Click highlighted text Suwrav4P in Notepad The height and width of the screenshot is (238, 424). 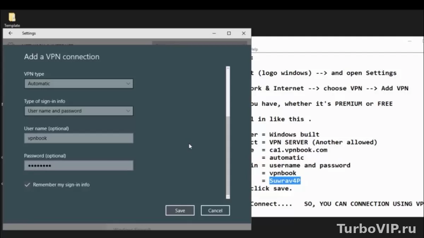click(x=285, y=181)
